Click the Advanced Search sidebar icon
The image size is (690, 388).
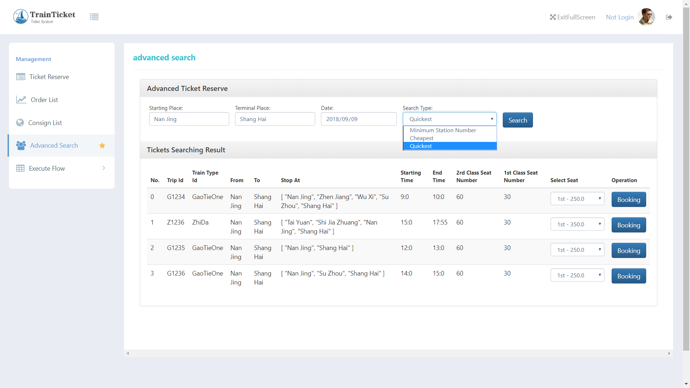tap(21, 145)
